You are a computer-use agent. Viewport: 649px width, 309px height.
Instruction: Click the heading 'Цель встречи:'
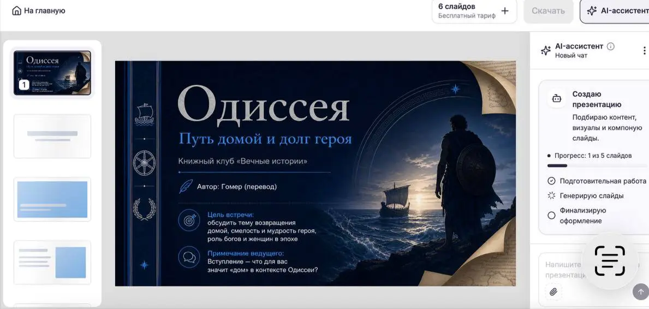230,215
